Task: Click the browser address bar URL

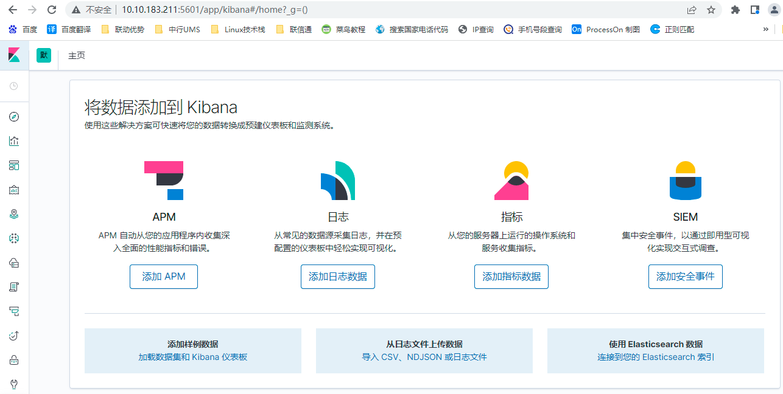Action: point(214,10)
